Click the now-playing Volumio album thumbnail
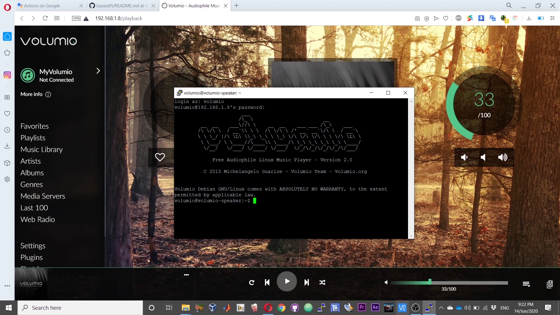The height and width of the screenshot is (315, 560). click(31, 283)
